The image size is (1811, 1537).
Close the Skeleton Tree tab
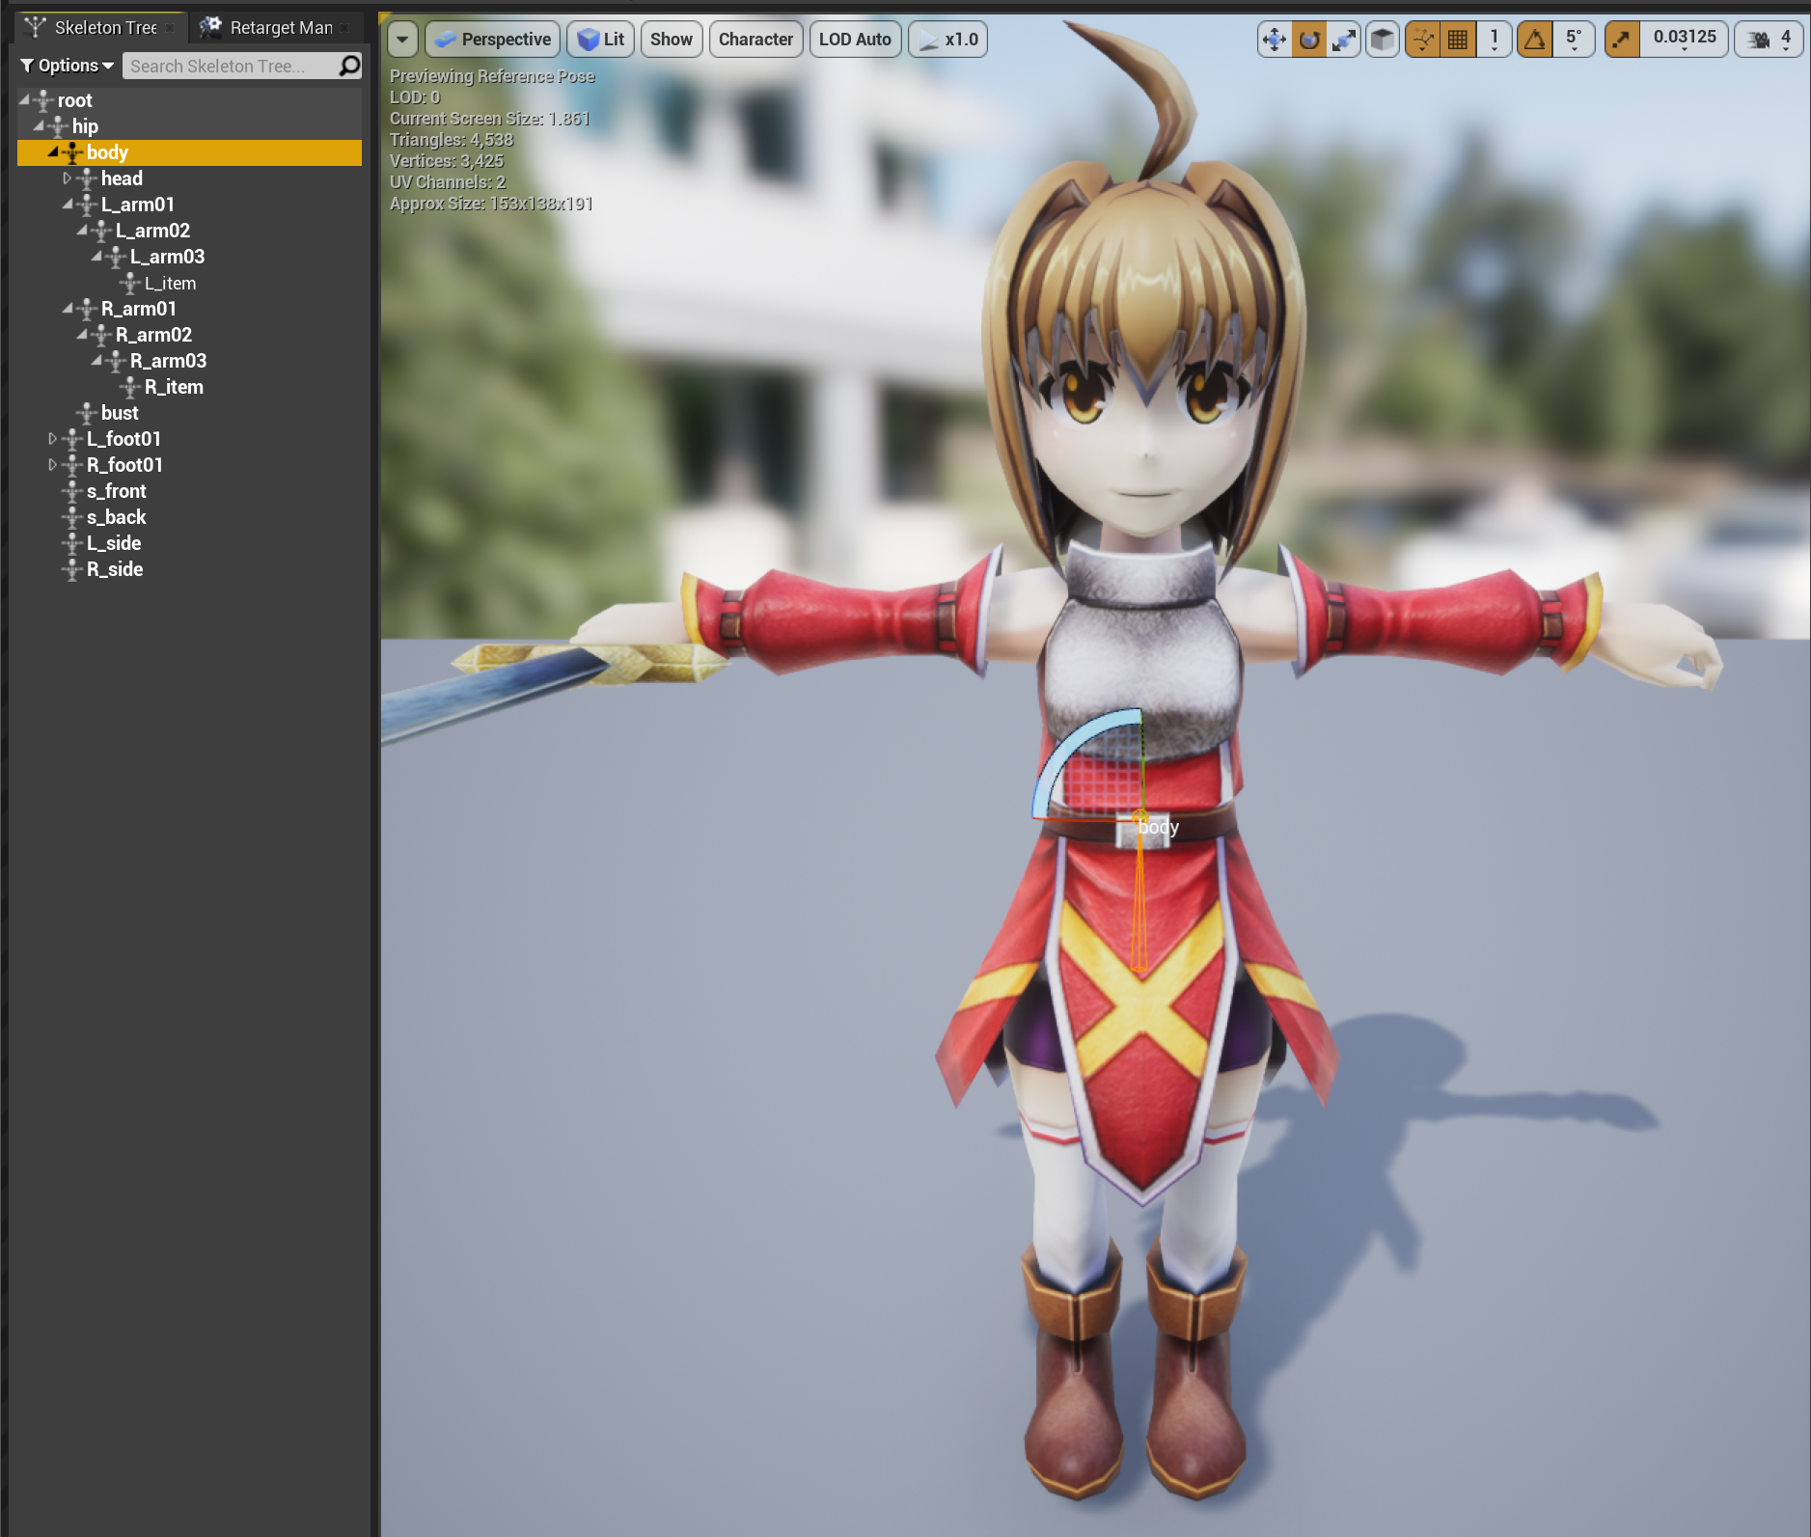click(171, 28)
